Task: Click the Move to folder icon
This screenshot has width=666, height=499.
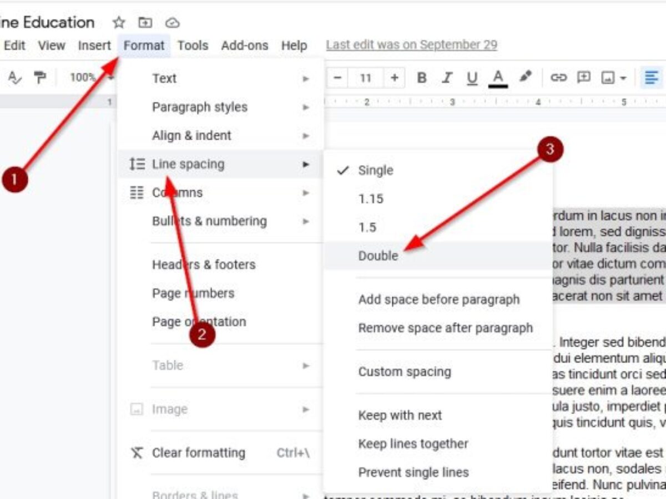Action: [145, 23]
